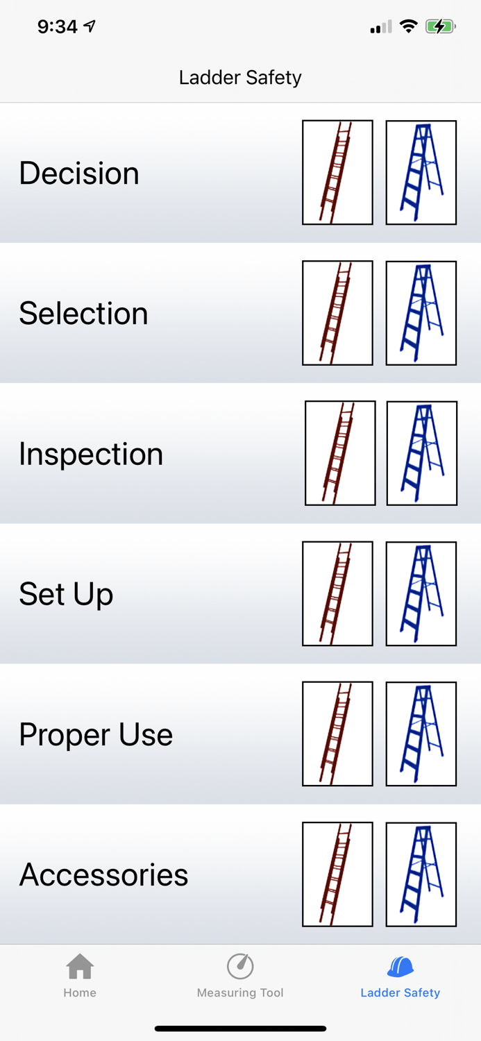Tap the extension ladder icon beside Selection
The width and height of the screenshot is (481, 1041).
click(x=337, y=312)
